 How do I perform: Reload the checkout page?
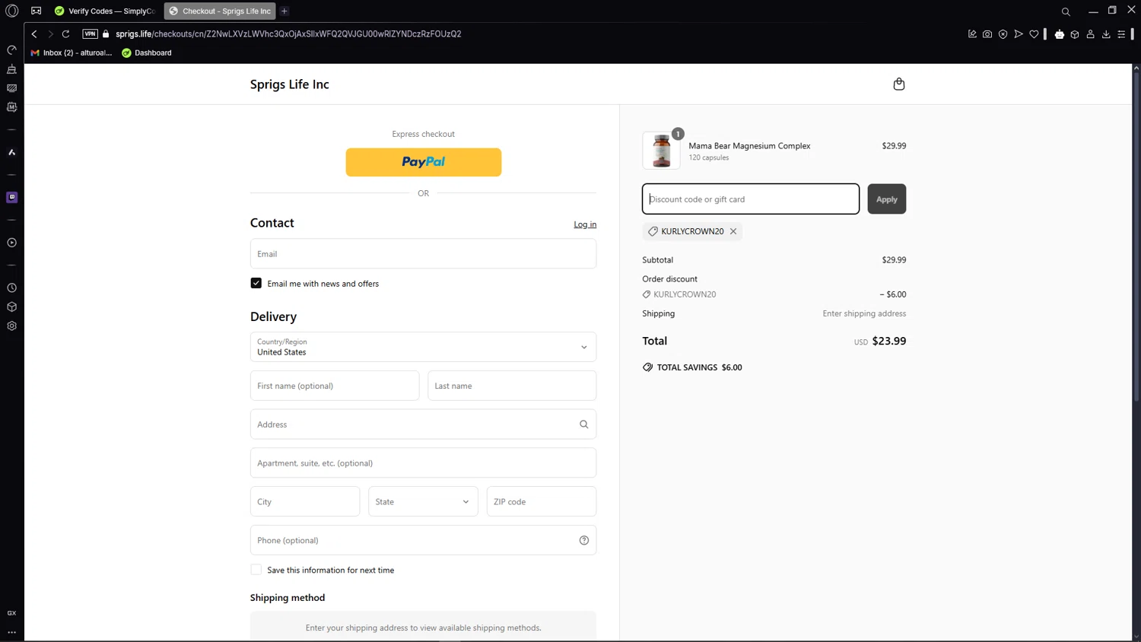click(x=66, y=33)
